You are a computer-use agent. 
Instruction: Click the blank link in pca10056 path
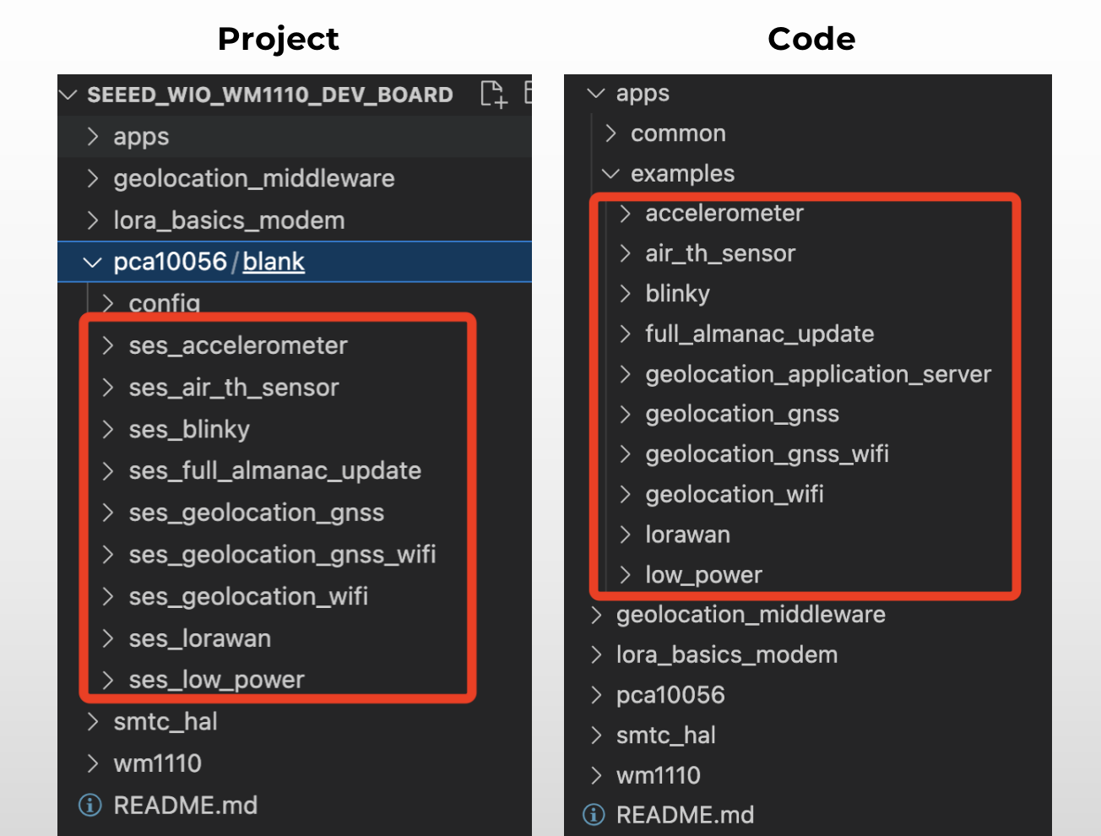tap(274, 262)
